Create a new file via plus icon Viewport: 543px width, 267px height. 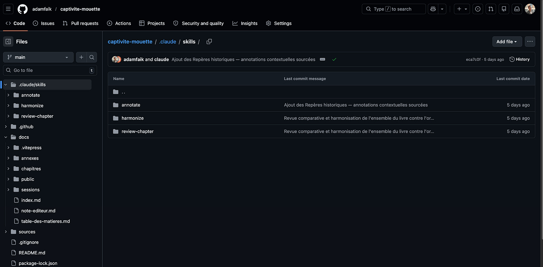[81, 57]
